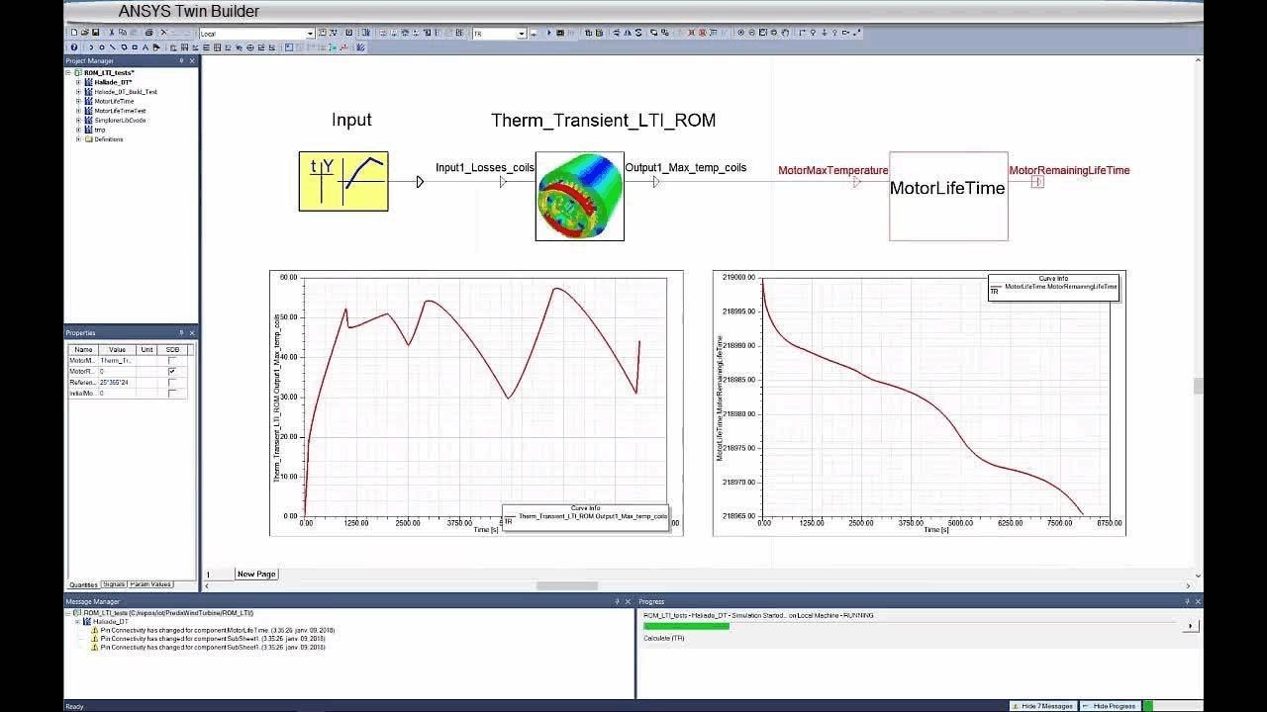1267x712 pixels.
Task: Select the Text 'A' drawing tool
Action: (x=146, y=47)
